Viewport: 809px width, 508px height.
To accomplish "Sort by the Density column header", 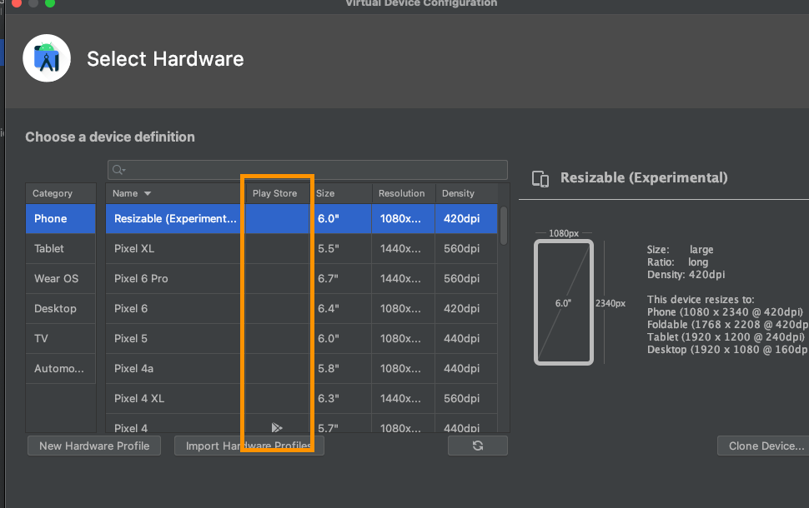I will [467, 193].
